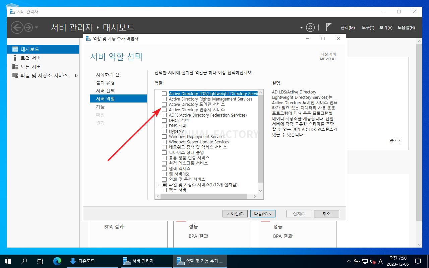Viewport: 429px width, 268px height.
Task: Open Task View from the taskbar
Action: coord(40,261)
